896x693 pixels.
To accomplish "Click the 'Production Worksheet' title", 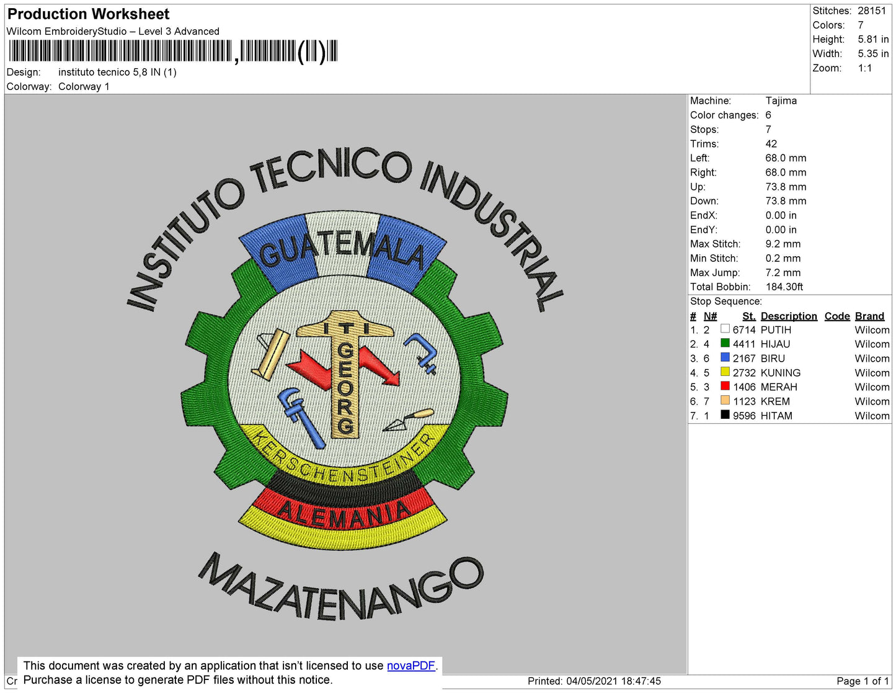I will 89,14.
